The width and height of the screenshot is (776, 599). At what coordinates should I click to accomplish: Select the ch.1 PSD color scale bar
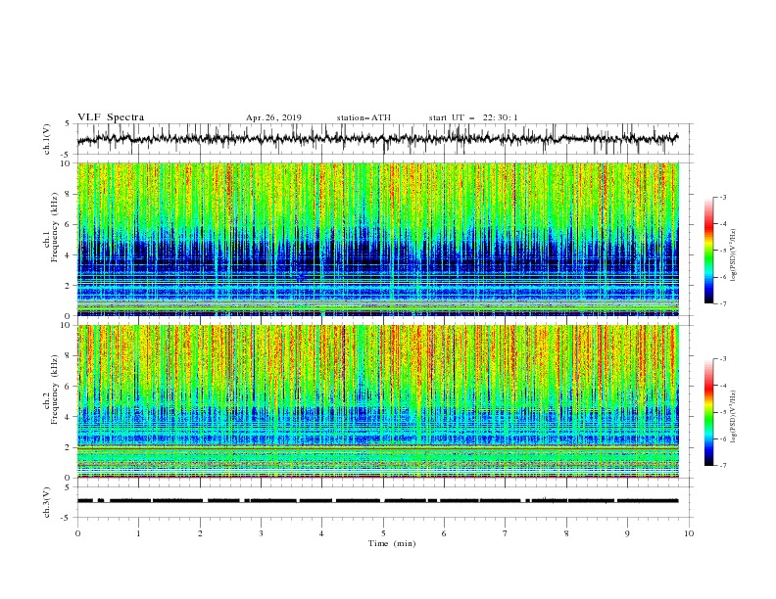(708, 251)
